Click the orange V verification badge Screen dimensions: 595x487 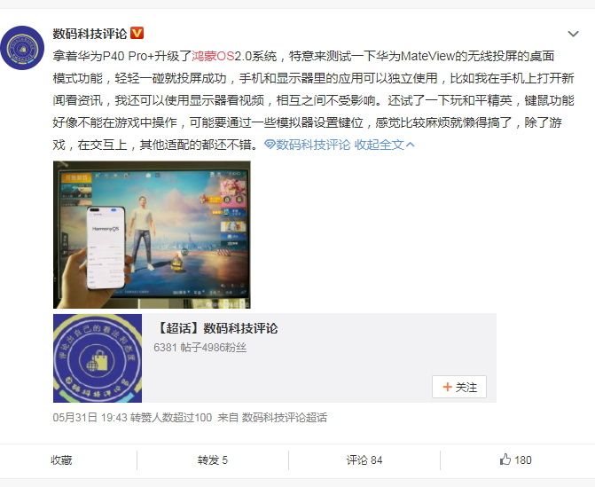coord(137,33)
